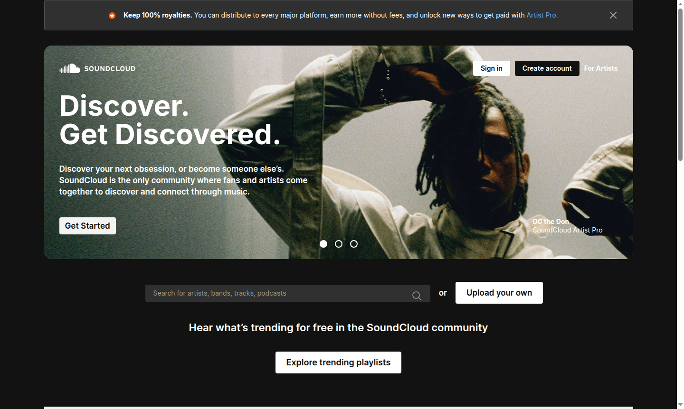Click the page vertical scrollbar thumb
This screenshot has width=684, height=409.
(680, 84)
